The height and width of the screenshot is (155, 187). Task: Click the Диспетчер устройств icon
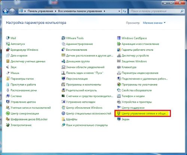(119, 56)
